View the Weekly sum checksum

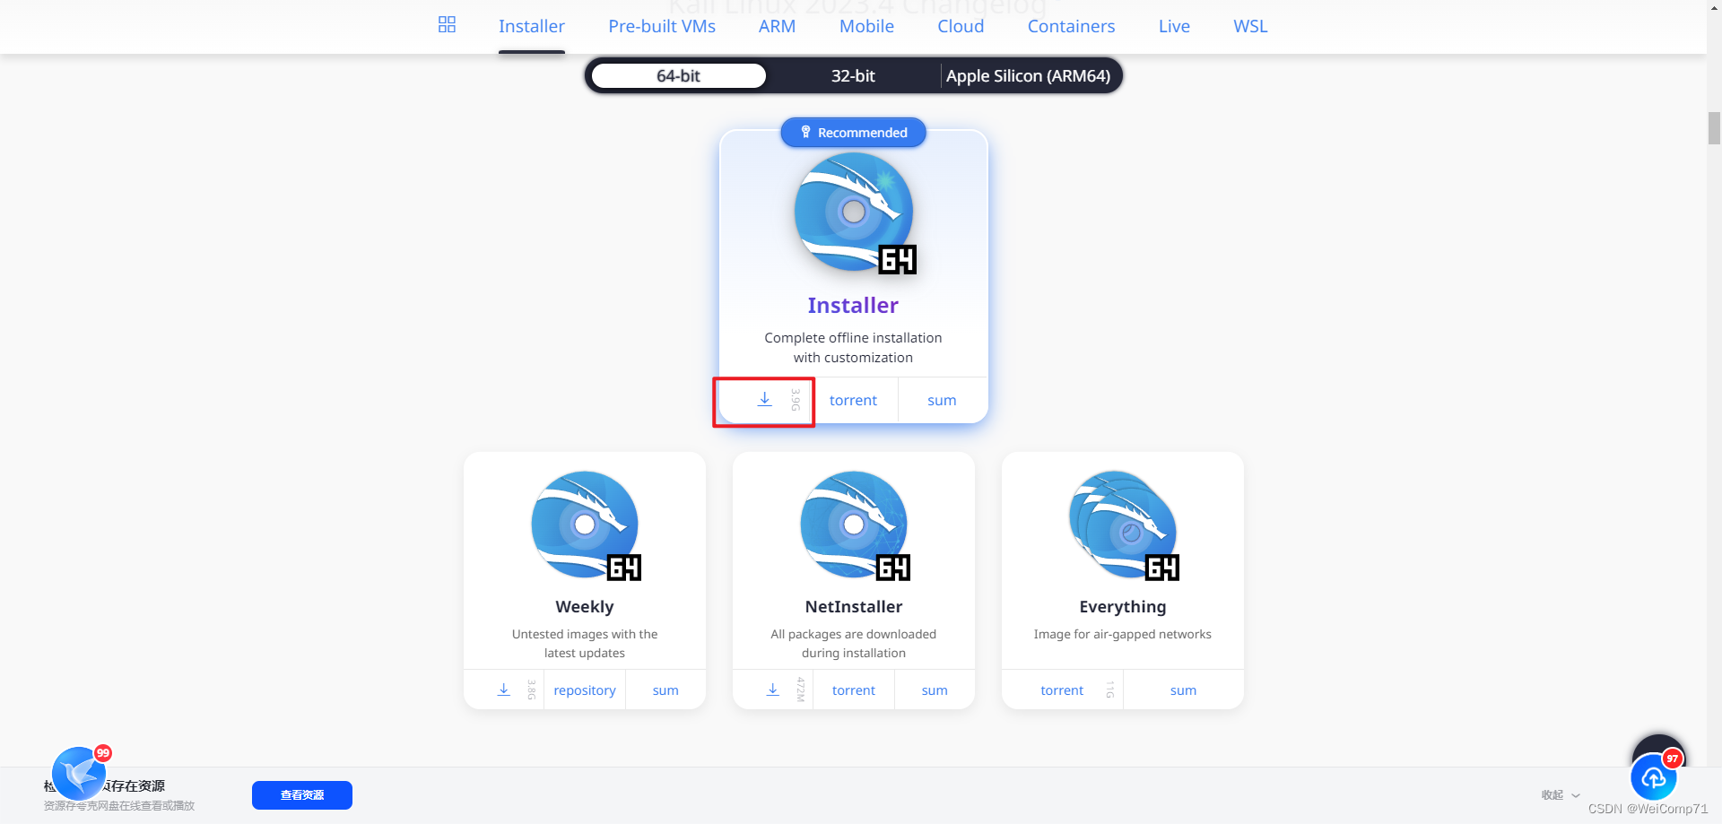(x=665, y=690)
